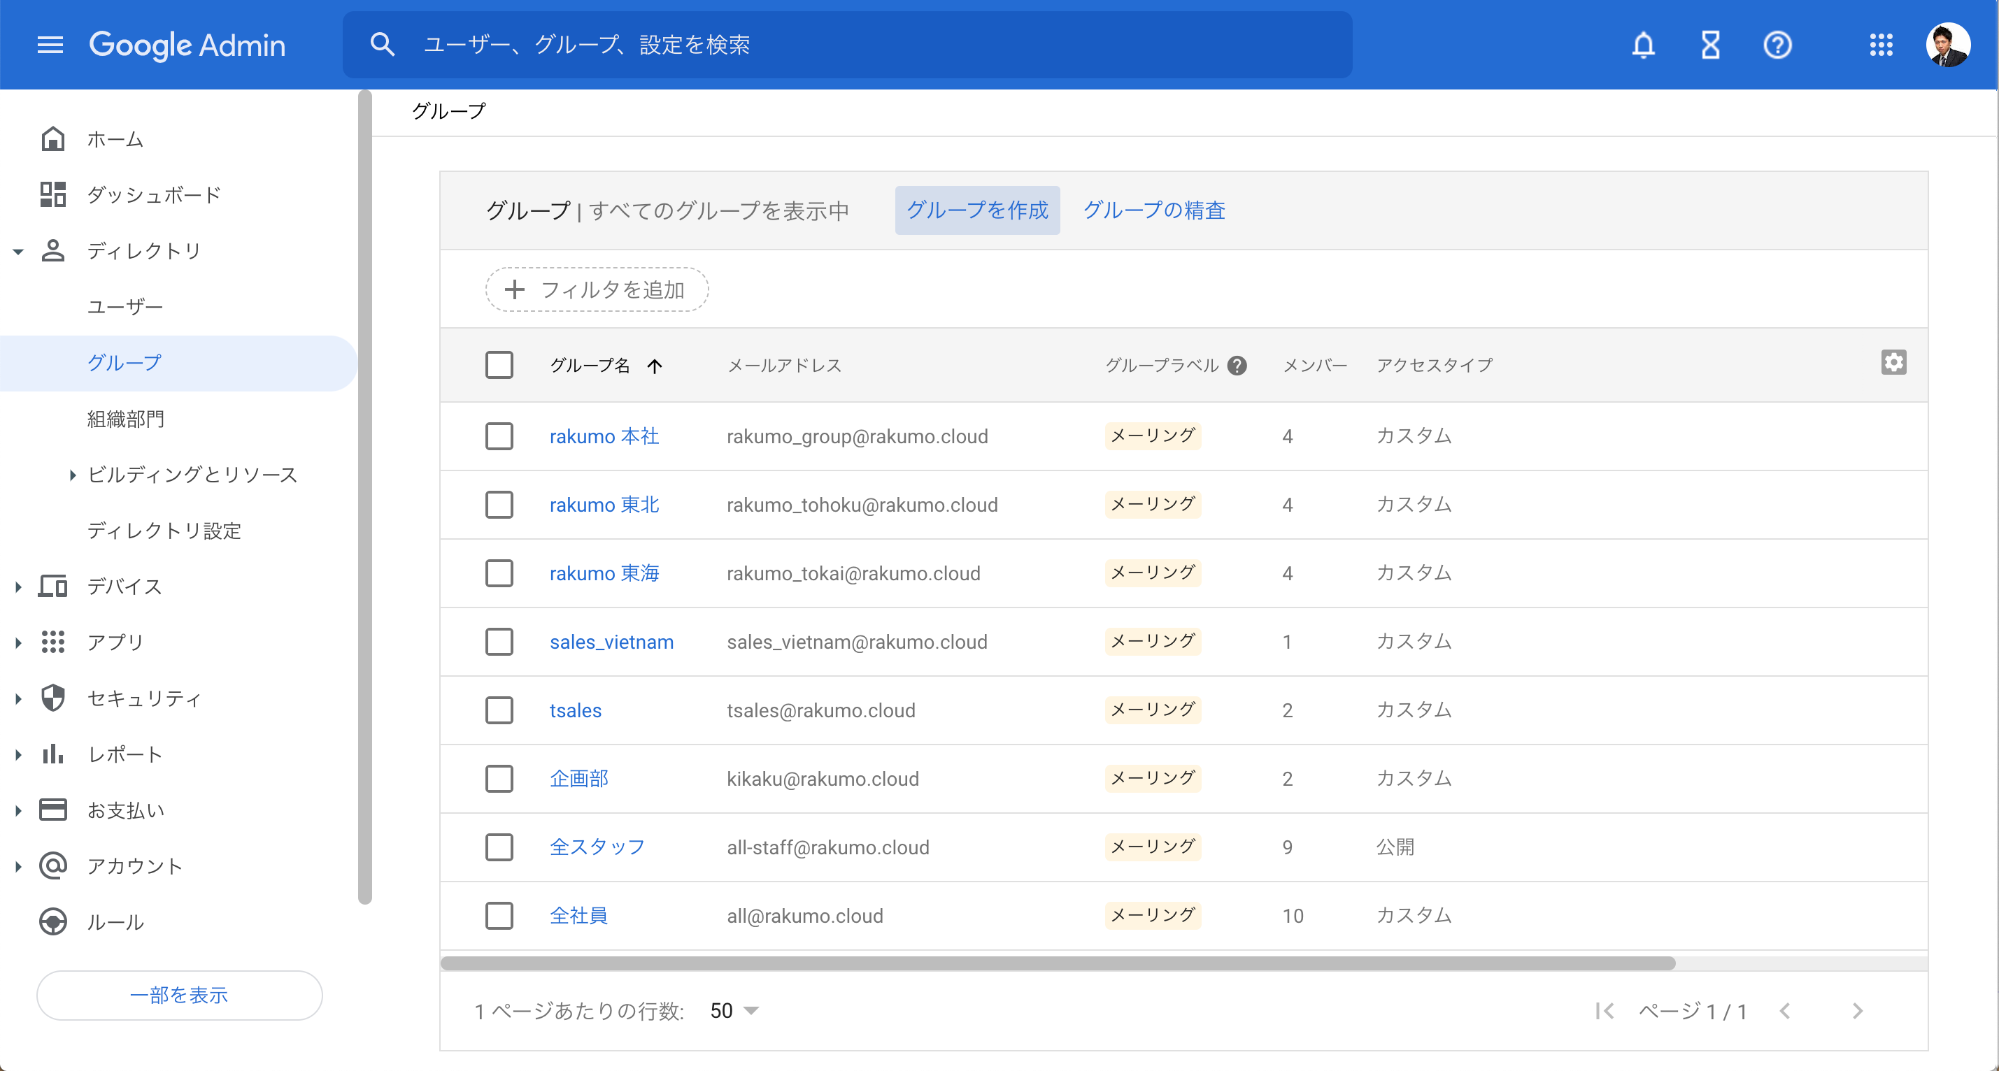Check the select-all groups checkbox
This screenshot has height=1071, width=1999.
pyautogui.click(x=499, y=365)
